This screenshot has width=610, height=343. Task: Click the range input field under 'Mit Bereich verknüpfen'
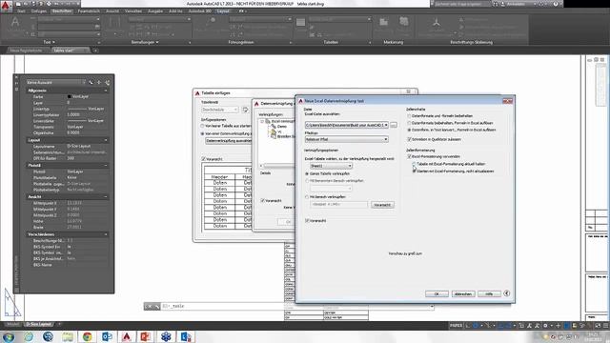(x=338, y=204)
